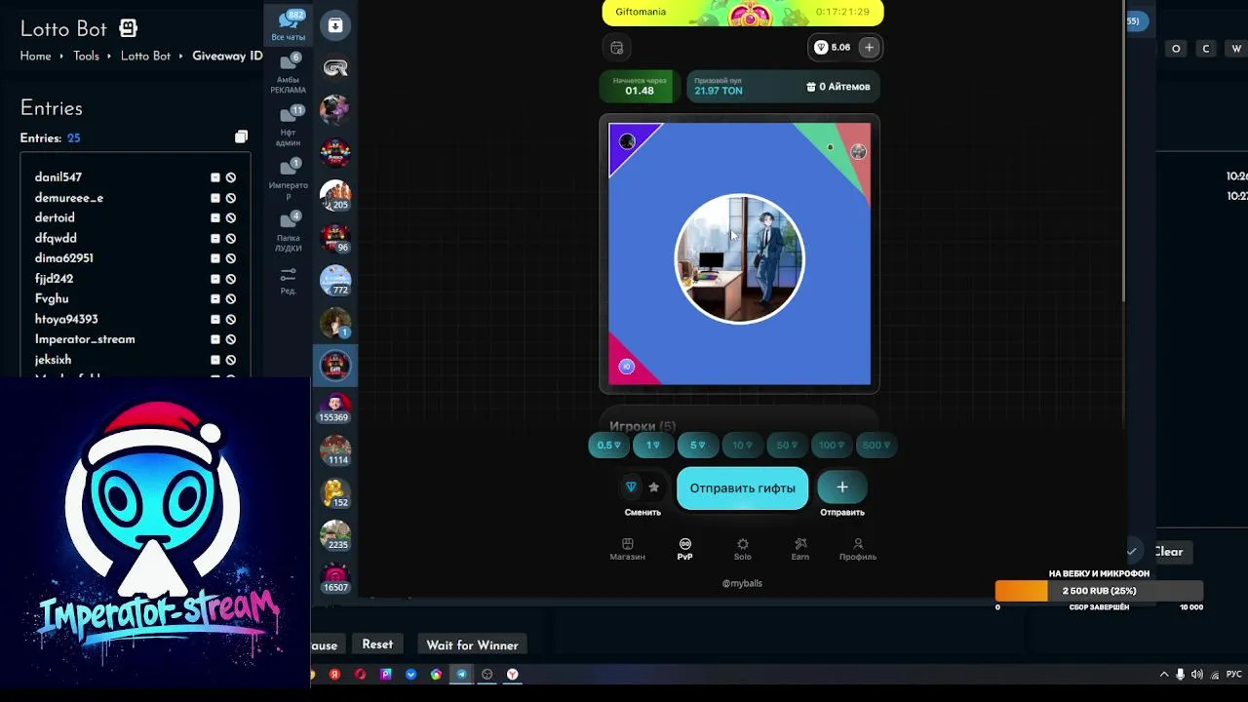1248x702 pixels.
Task: Open the chat with the 205 unread badge
Action: [335, 195]
